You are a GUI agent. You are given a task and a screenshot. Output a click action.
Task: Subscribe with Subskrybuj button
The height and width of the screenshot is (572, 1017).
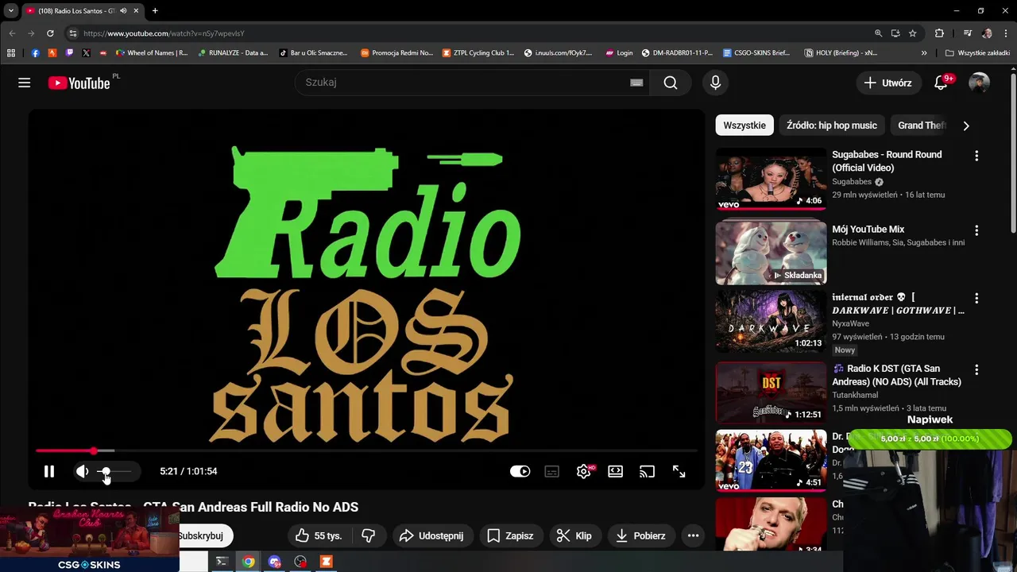(206, 535)
